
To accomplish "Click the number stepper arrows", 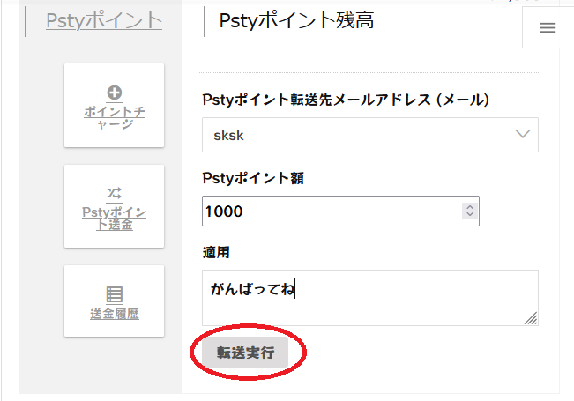I will 470,211.
